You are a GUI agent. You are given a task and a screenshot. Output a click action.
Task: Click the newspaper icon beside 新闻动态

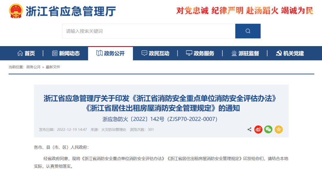(x=55, y=53)
